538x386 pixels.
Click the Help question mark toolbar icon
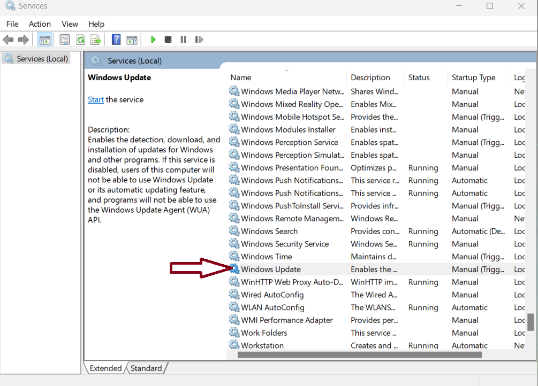(116, 40)
